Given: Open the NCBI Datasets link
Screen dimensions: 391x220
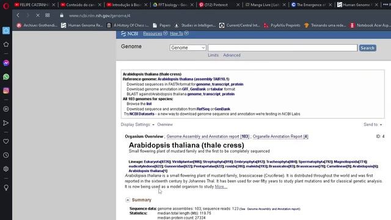Looking at the screenshot, I should (x=142, y=114).
